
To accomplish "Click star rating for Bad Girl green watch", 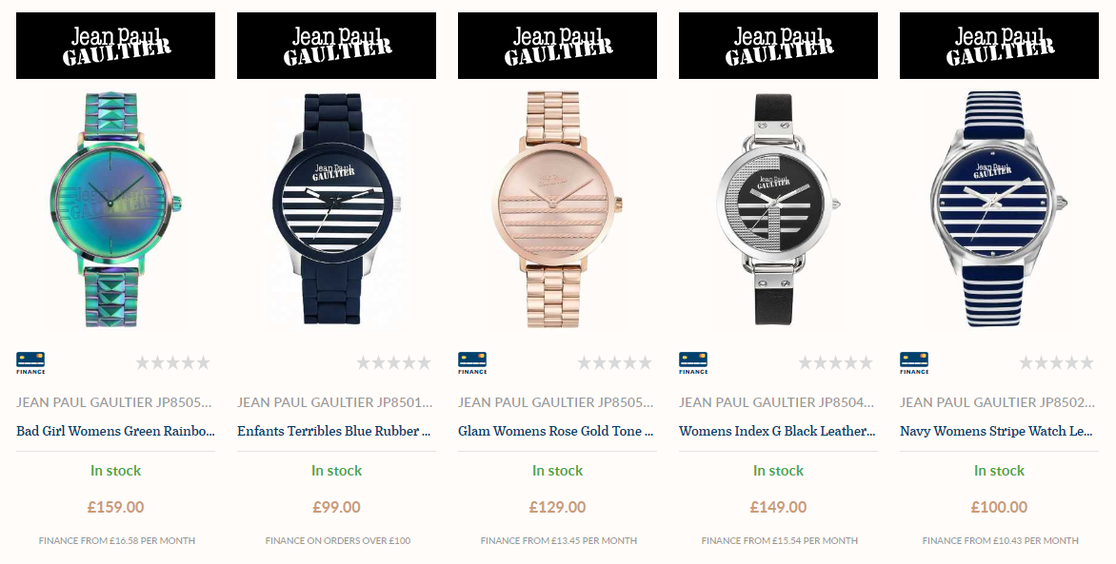I will pyautogui.click(x=173, y=363).
